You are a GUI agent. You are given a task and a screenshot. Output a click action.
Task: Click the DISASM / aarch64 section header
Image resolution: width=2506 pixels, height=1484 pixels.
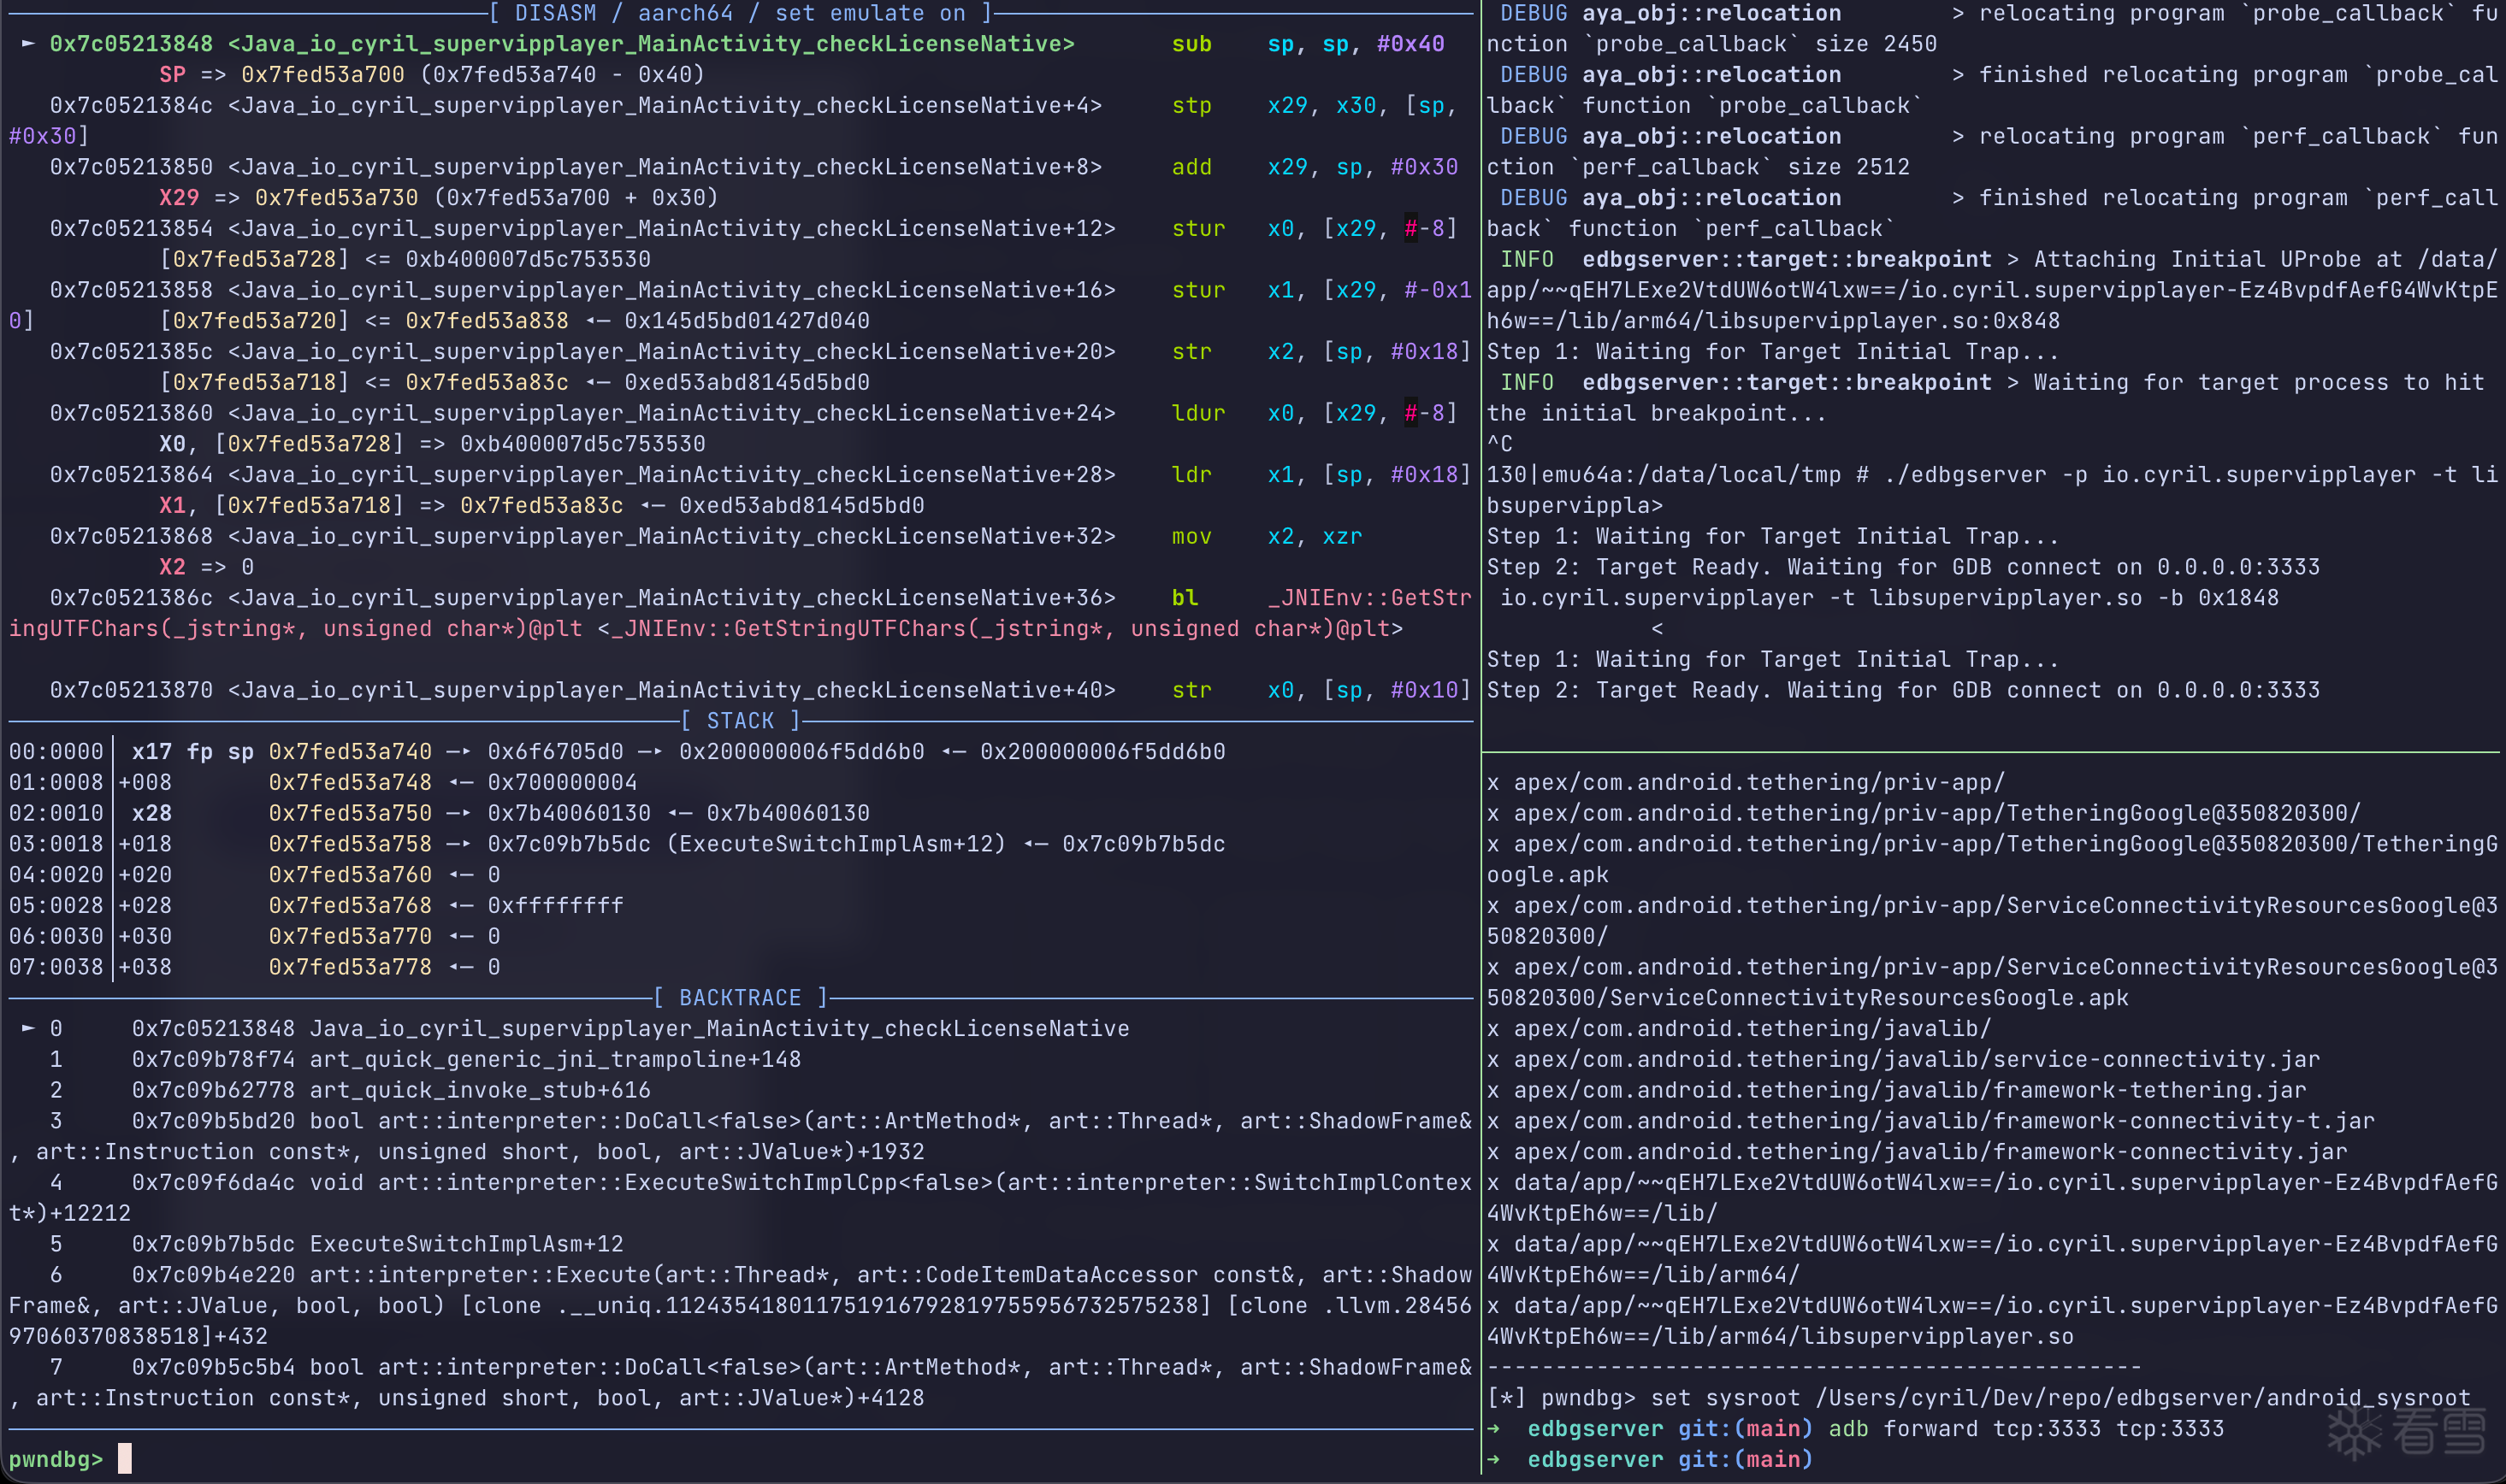click(741, 13)
